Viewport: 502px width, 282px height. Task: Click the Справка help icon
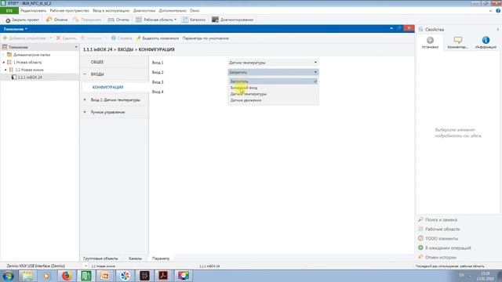coord(114,38)
